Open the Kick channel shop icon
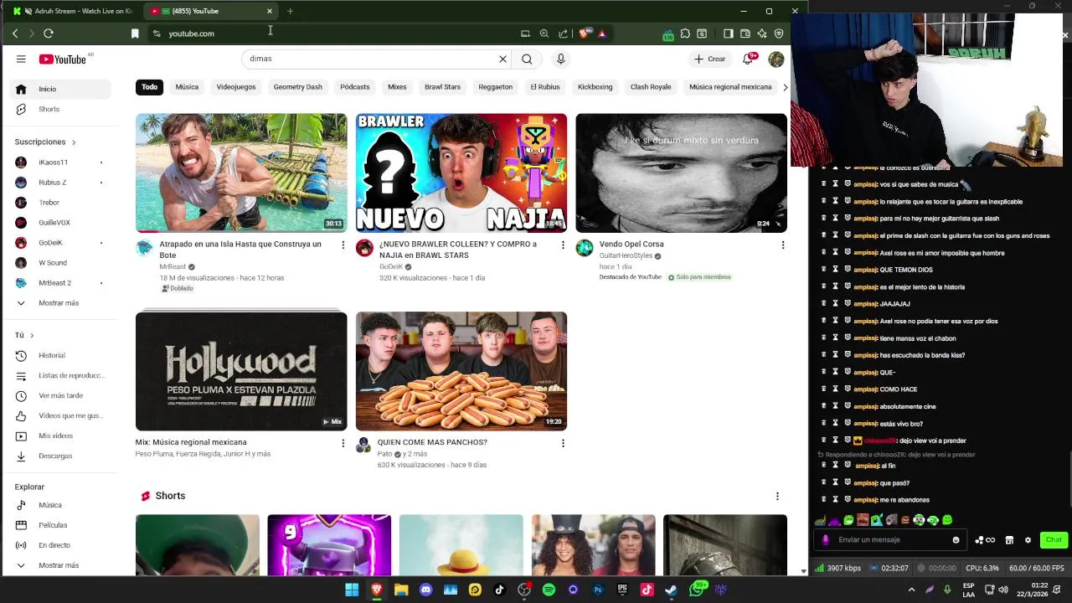Image resolution: width=1072 pixels, height=603 pixels. pyautogui.click(x=1009, y=540)
